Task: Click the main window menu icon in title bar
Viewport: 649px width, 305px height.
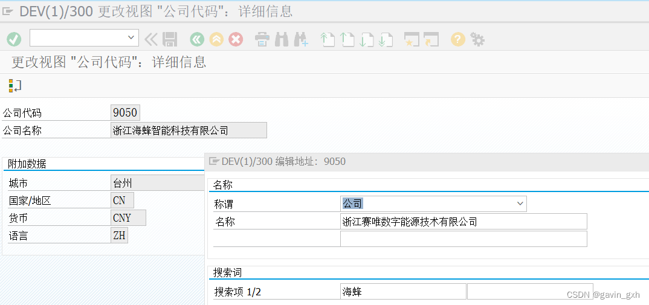Action: tap(7, 11)
